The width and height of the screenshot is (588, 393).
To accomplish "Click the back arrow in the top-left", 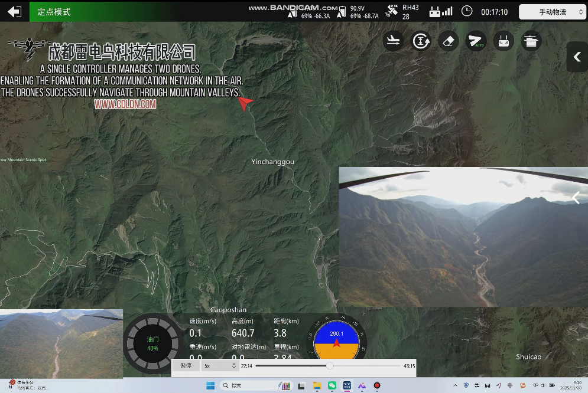I will pos(13,11).
